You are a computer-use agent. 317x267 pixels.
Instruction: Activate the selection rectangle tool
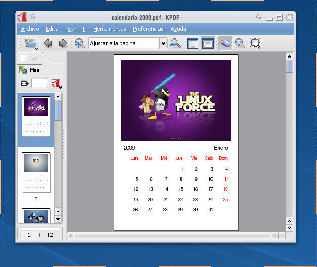255,43
